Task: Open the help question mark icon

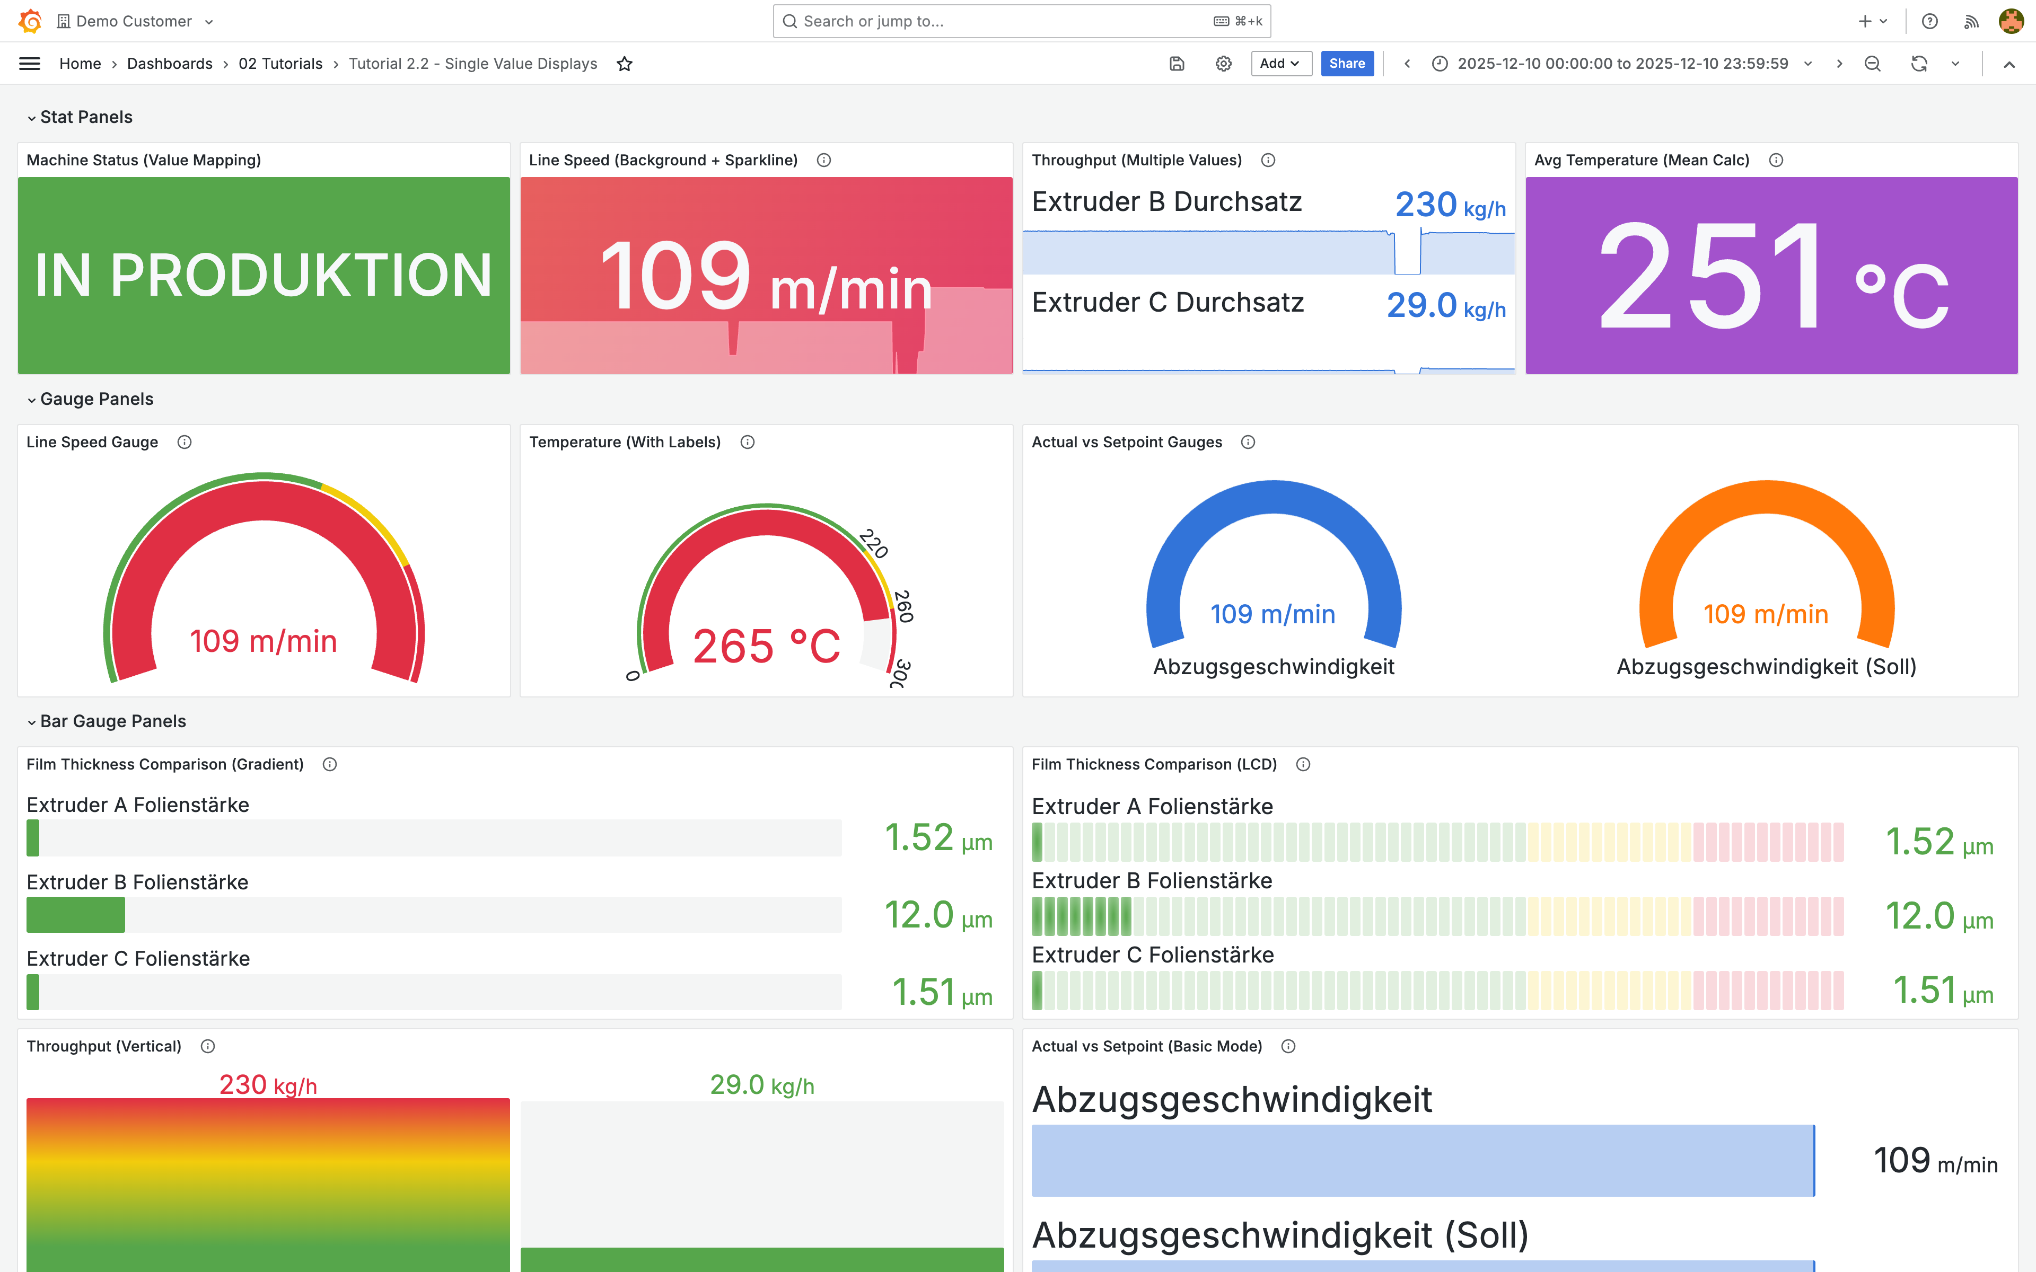Action: (1930, 21)
